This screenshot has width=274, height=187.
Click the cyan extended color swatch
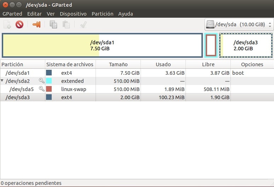[49, 81]
